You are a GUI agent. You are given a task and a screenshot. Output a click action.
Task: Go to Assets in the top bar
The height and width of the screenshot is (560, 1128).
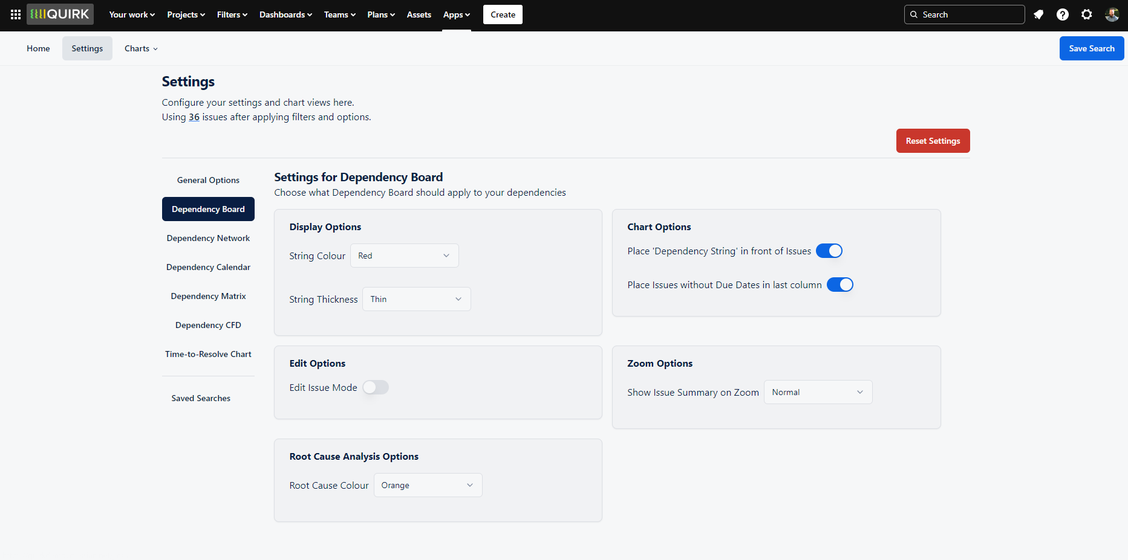point(419,14)
